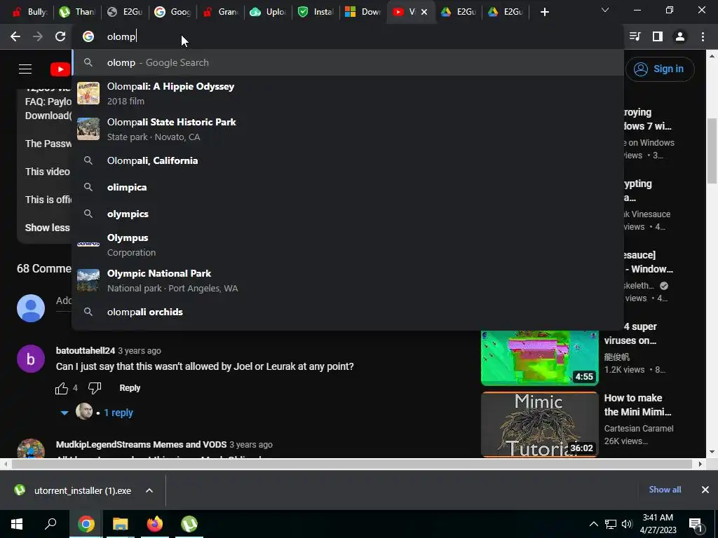Screen dimensions: 718x538
Task: Show hidden system tray icons
Action: point(593,524)
